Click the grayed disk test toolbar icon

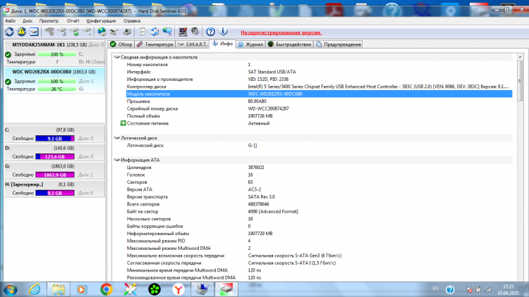tap(49, 32)
